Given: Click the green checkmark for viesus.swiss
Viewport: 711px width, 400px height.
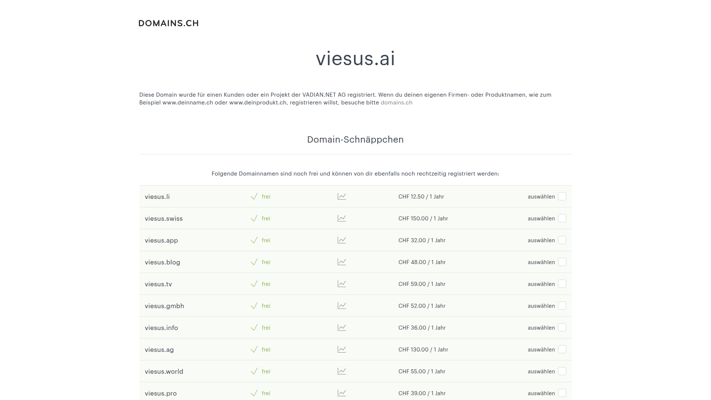Looking at the screenshot, I should 254,218.
